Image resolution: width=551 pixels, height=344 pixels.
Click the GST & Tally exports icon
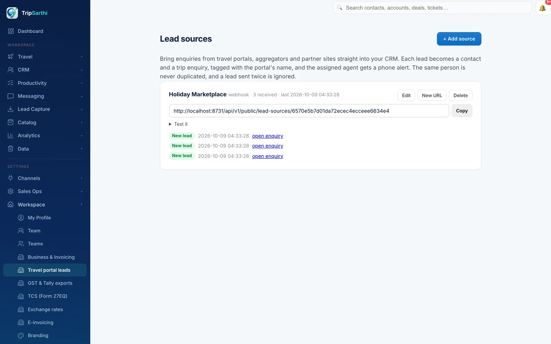pyautogui.click(x=21, y=283)
